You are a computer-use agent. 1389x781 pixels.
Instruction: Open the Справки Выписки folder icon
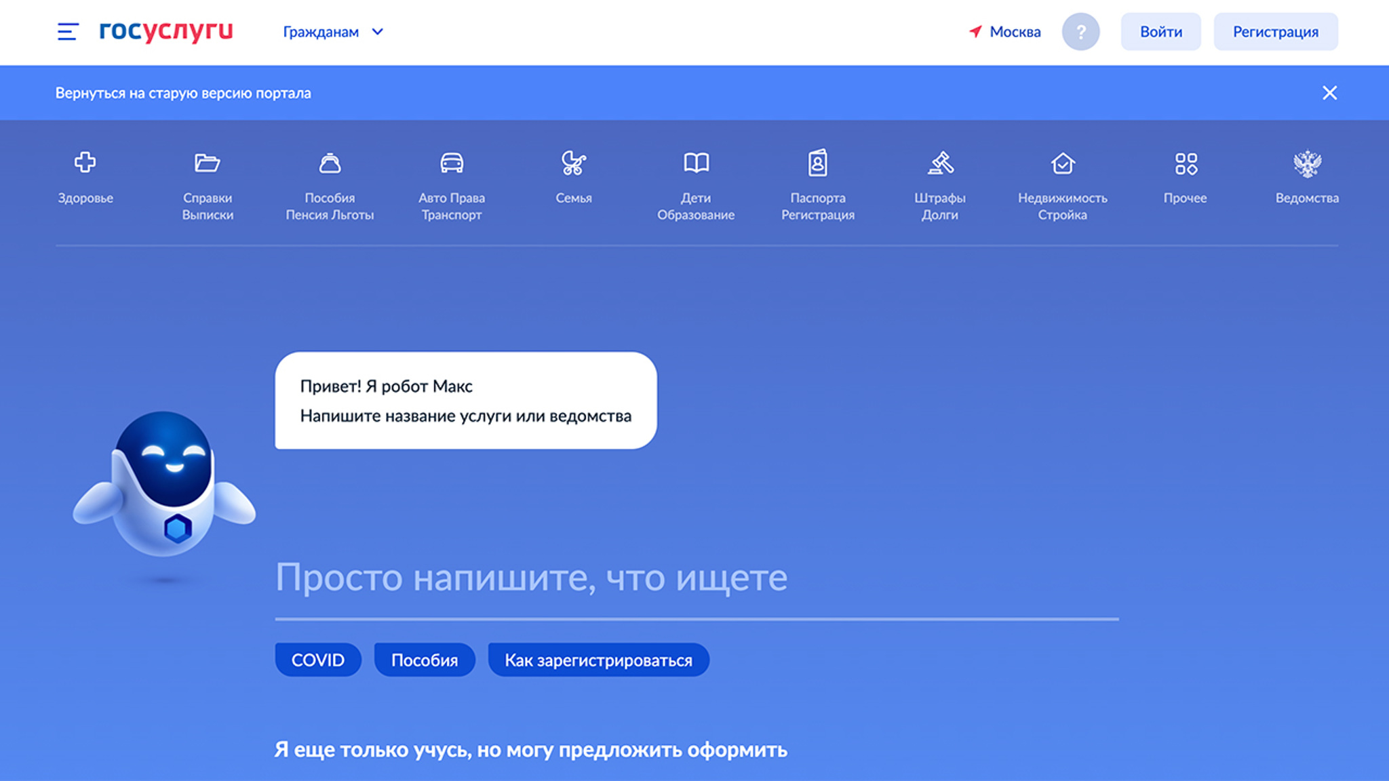tap(208, 163)
